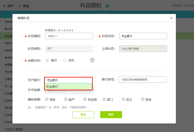
Task: Click the 成本 stack icon
Action: (4, 6)
